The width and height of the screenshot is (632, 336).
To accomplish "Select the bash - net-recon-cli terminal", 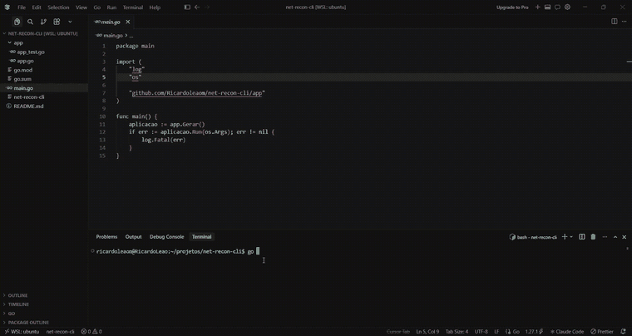I will pyautogui.click(x=533, y=237).
